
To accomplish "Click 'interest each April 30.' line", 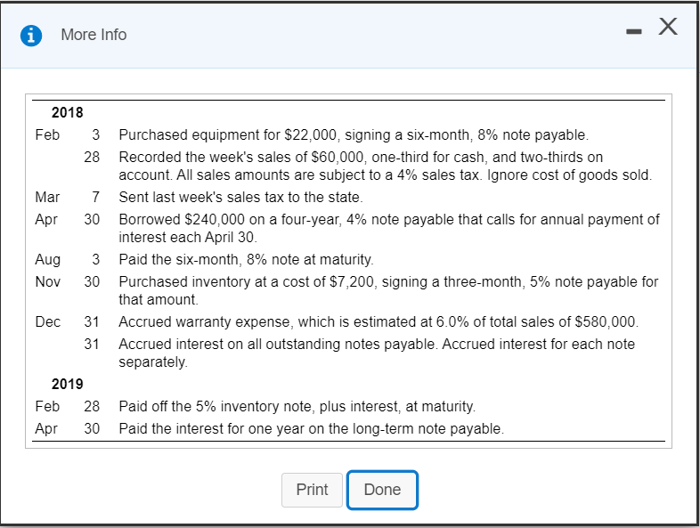I will pos(188,237).
